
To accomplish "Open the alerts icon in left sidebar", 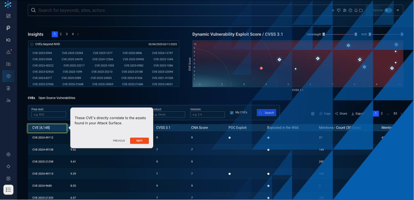I will click(x=8, y=52).
